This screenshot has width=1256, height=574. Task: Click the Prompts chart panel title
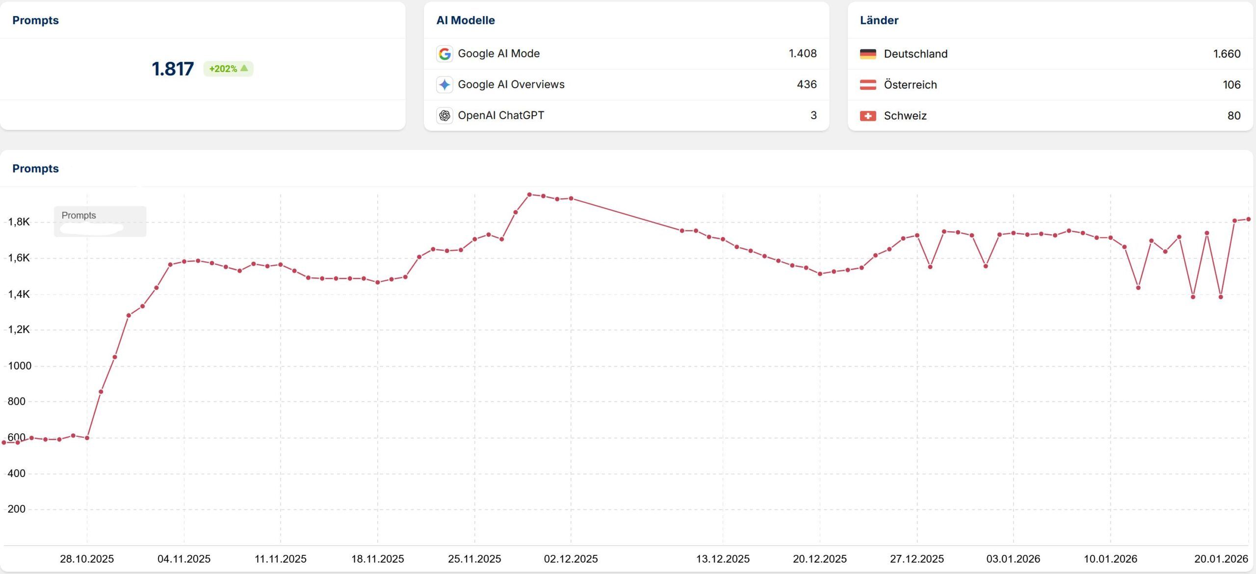35,169
